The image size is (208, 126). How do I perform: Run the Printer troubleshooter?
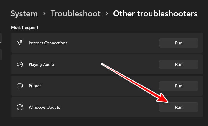point(178,86)
